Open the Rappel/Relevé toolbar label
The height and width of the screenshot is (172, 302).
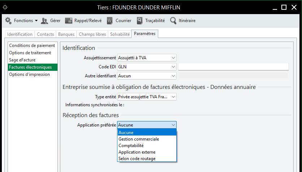tap(88, 21)
